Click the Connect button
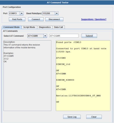Screen dimensions: 114x123 [36, 19]
